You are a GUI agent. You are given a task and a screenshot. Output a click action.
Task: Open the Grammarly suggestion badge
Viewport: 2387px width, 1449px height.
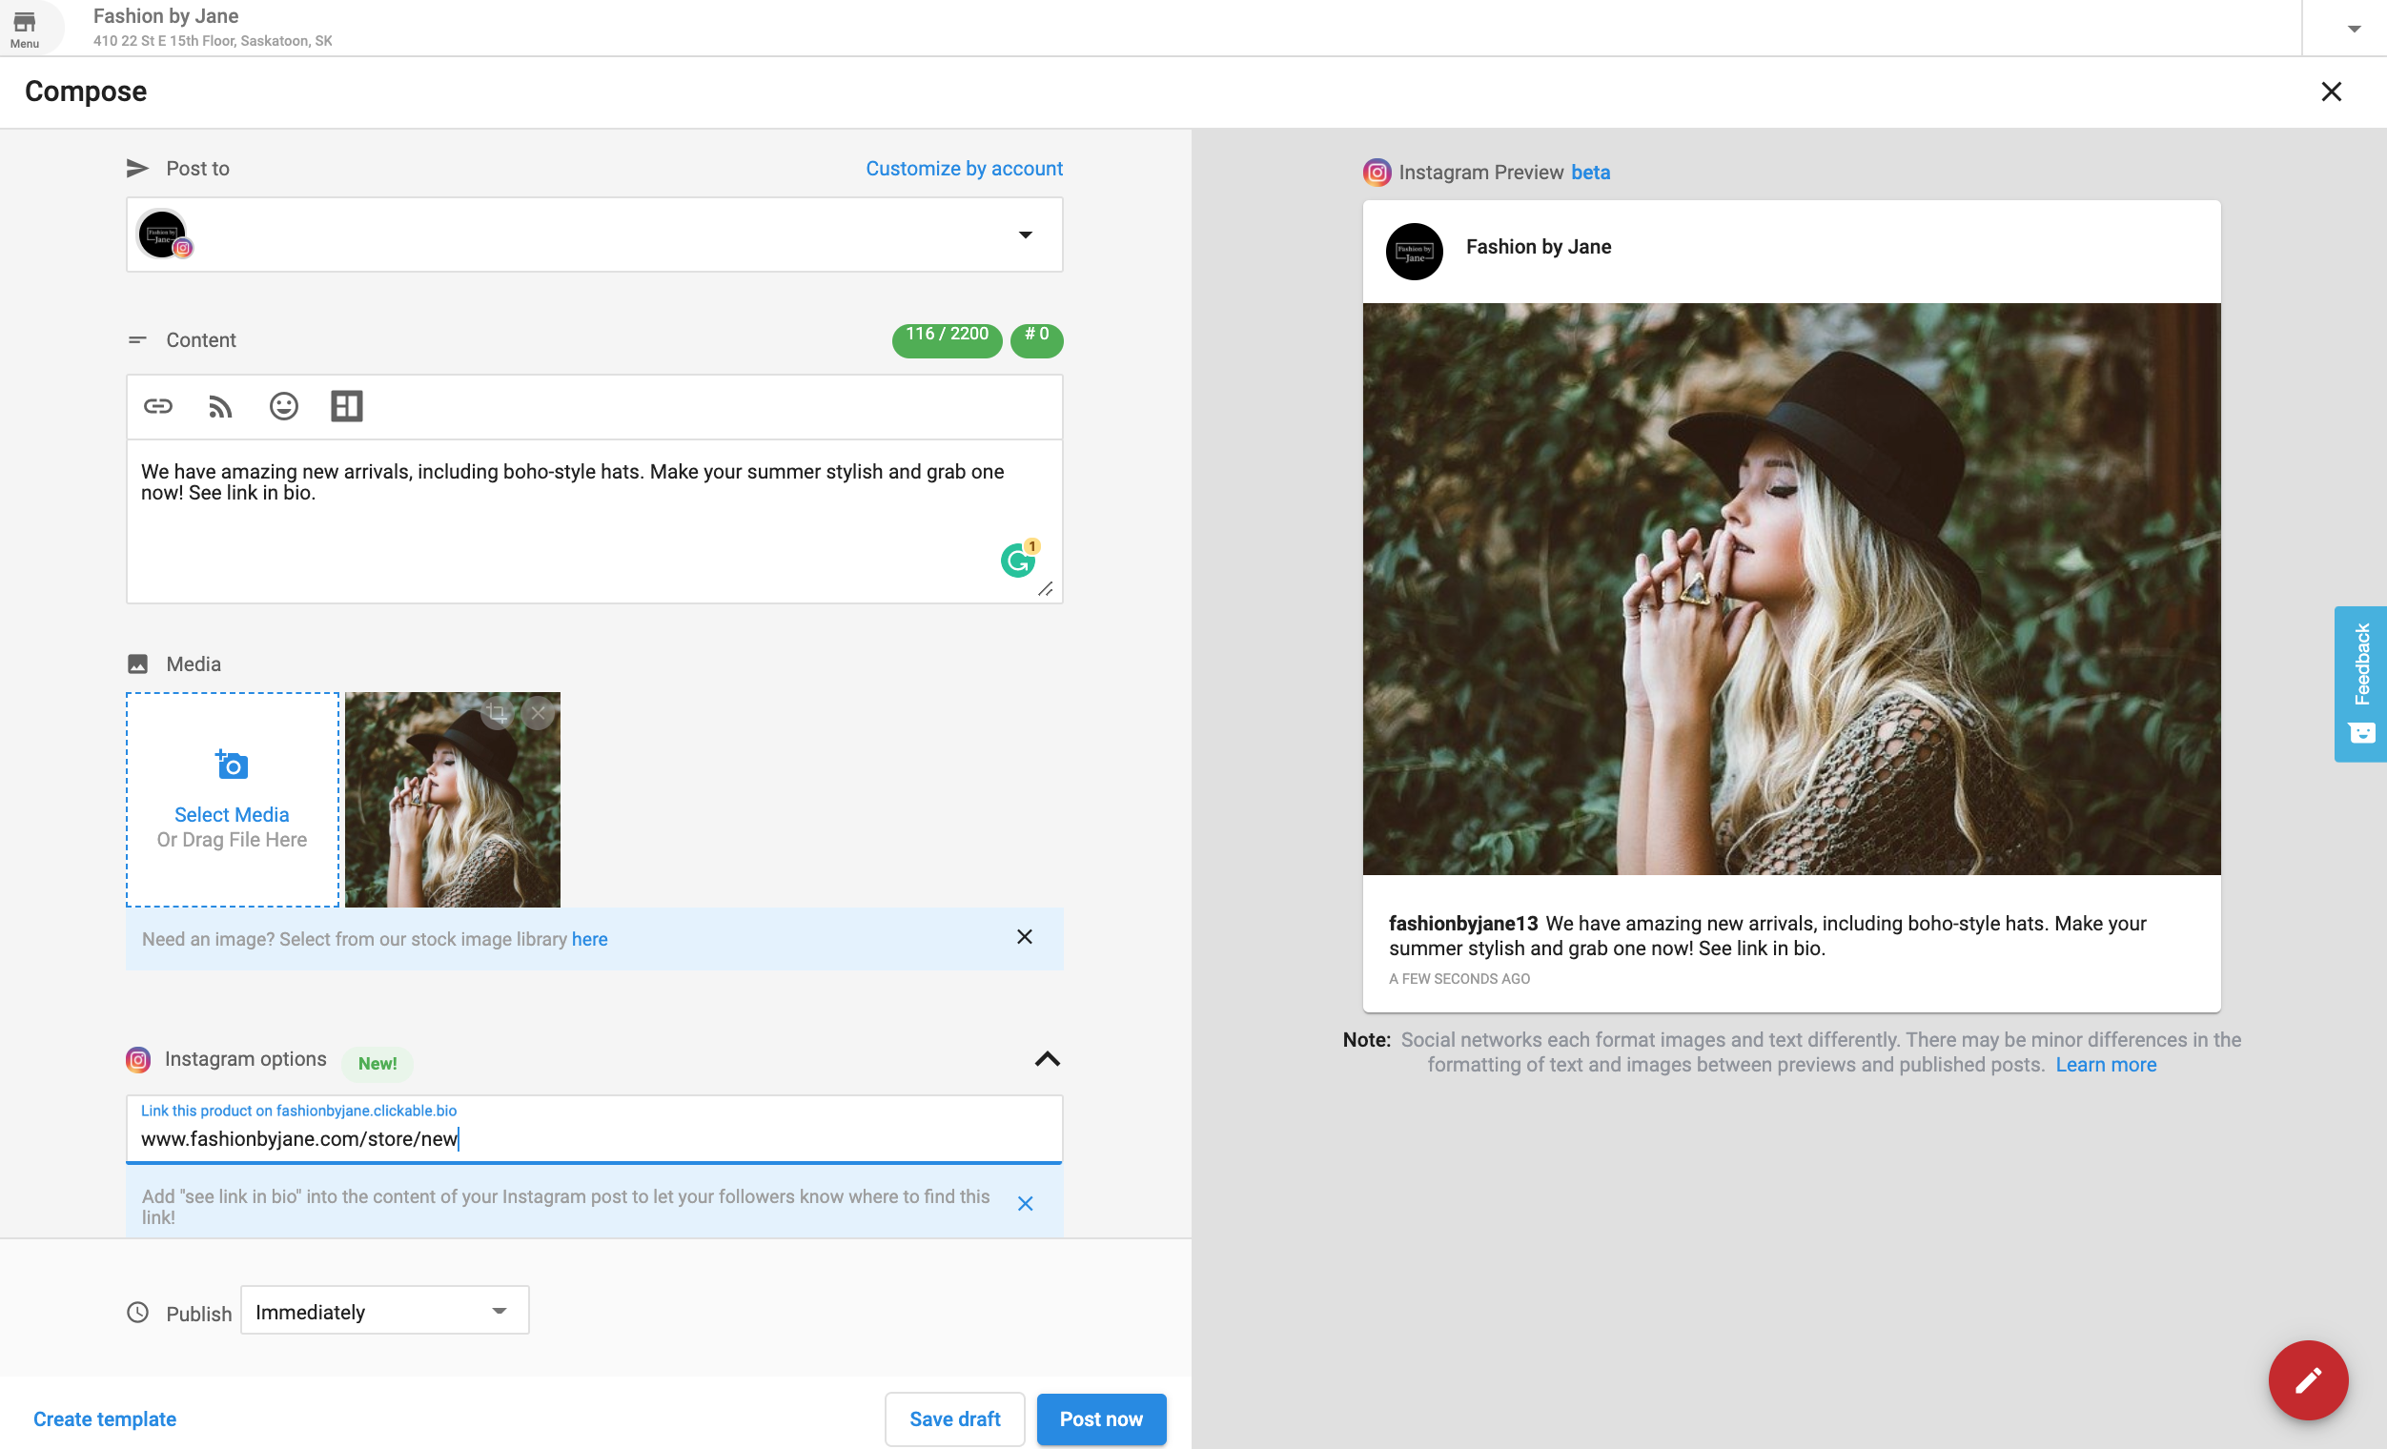(1018, 560)
